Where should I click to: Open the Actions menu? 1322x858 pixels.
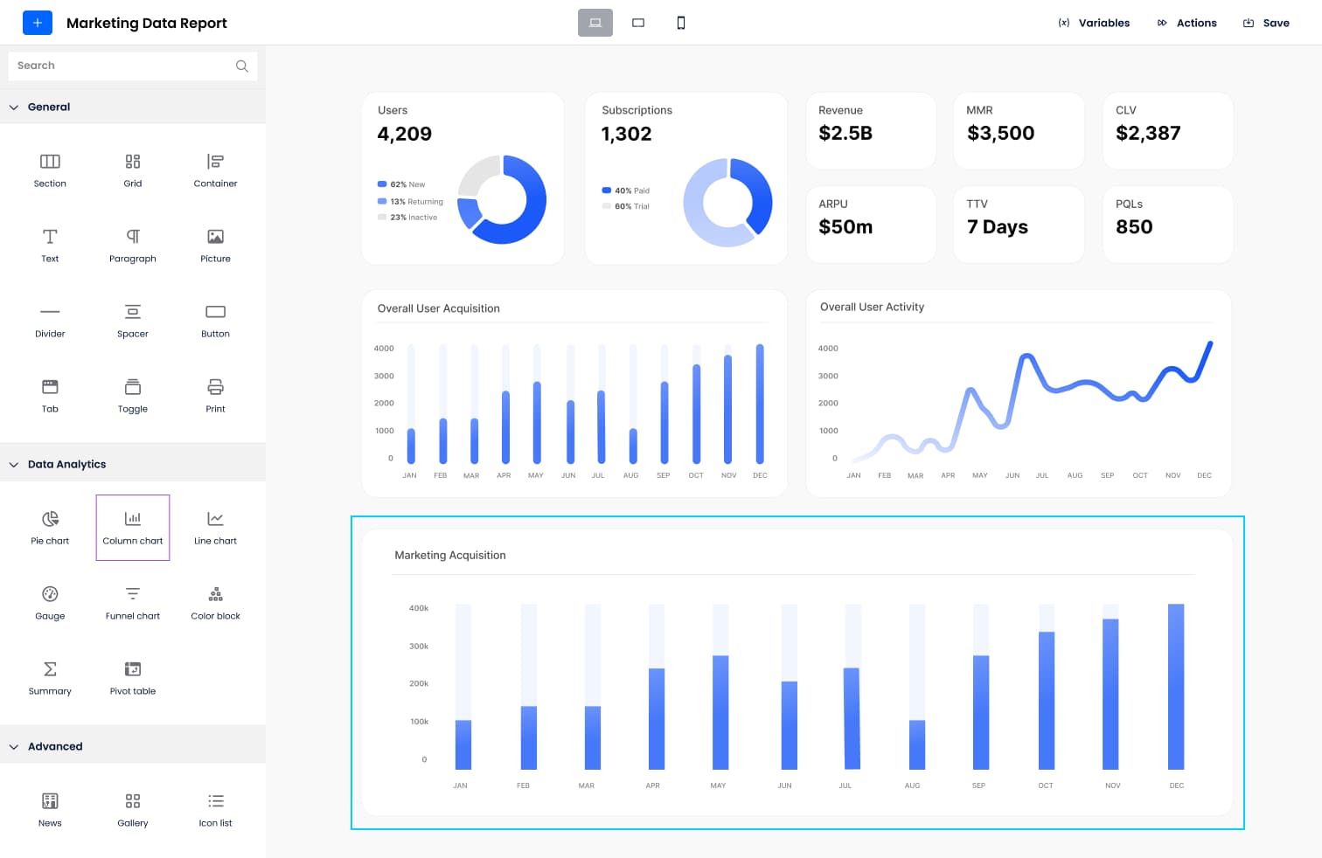1186,23
